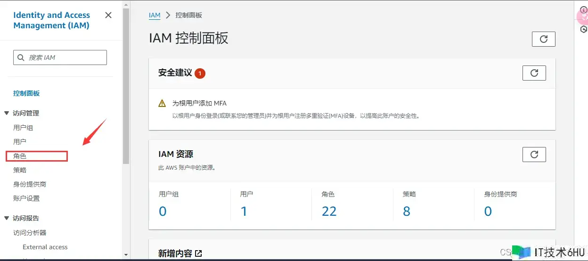Collapse the 访问报告 section
Image resolution: width=588 pixels, height=261 pixels.
(x=7, y=218)
